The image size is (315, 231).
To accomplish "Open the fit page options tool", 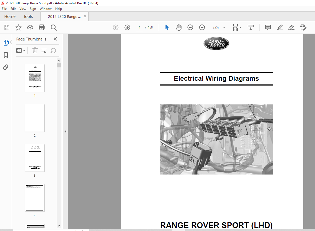I will (237, 27).
